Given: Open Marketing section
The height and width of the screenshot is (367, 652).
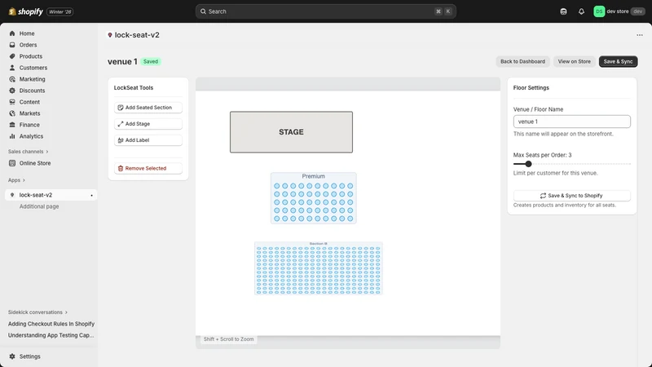Looking at the screenshot, I should pyautogui.click(x=32, y=79).
